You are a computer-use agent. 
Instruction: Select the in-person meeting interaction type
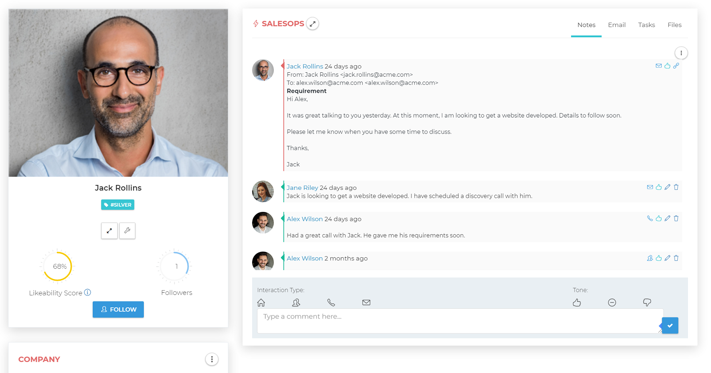coord(296,302)
